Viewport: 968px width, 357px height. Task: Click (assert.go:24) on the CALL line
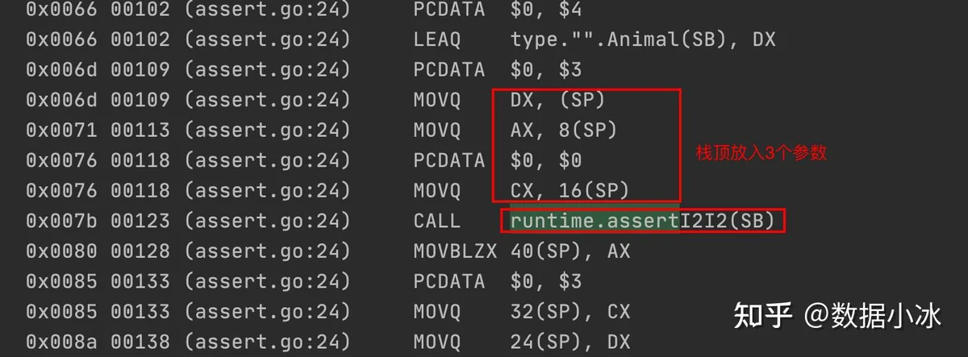[x=267, y=221]
